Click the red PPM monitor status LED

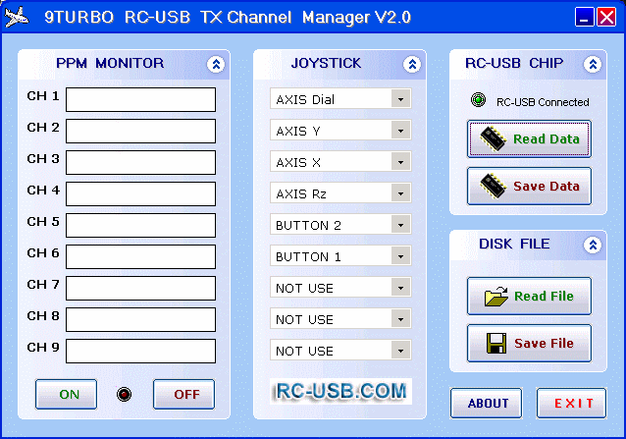124,394
